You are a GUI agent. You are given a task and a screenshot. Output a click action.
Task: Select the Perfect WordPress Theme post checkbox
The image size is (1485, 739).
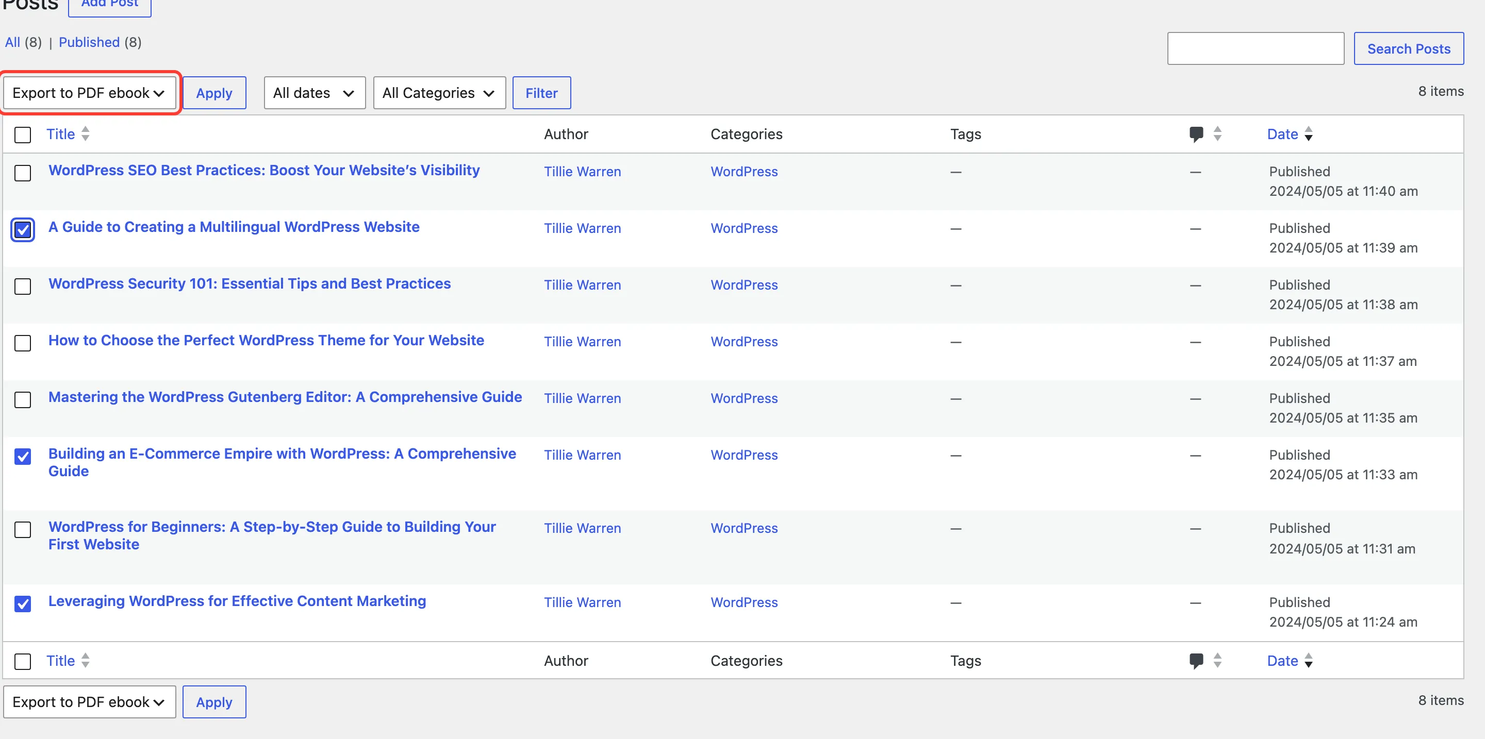click(23, 343)
